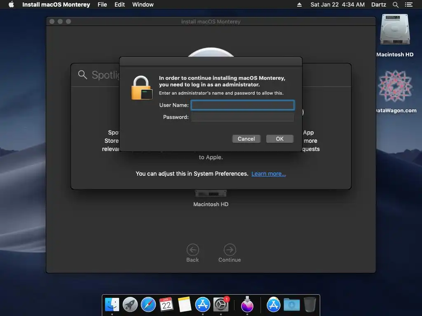This screenshot has width=422, height=316.
Task: Open the Dartz user menu
Action: click(378, 5)
